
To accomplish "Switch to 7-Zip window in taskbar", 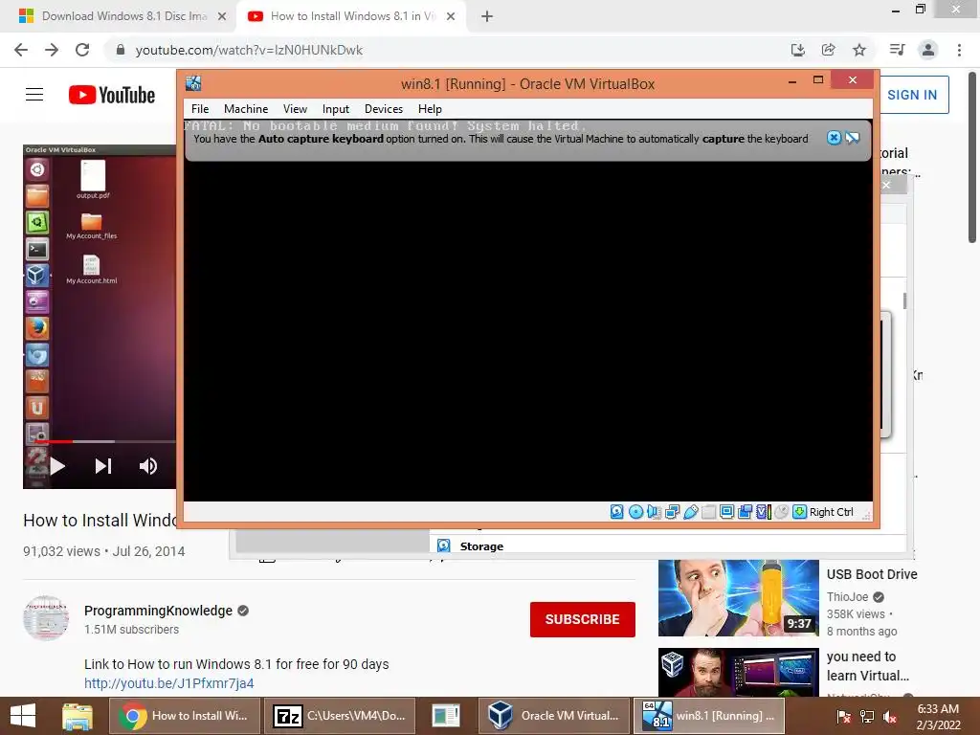I will (x=340, y=716).
